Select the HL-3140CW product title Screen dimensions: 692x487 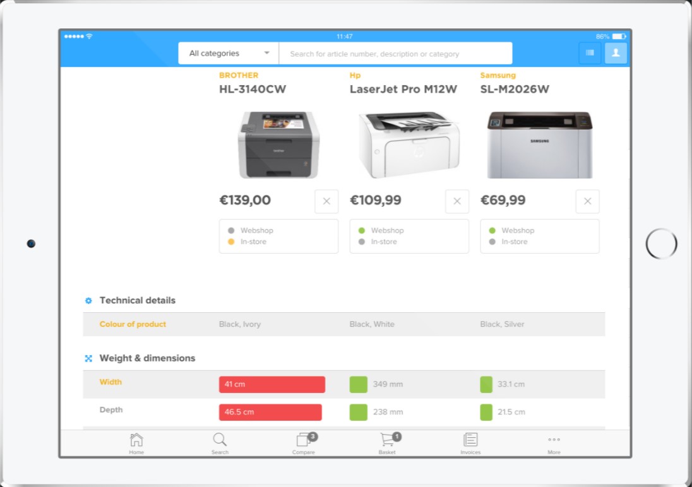(x=253, y=89)
